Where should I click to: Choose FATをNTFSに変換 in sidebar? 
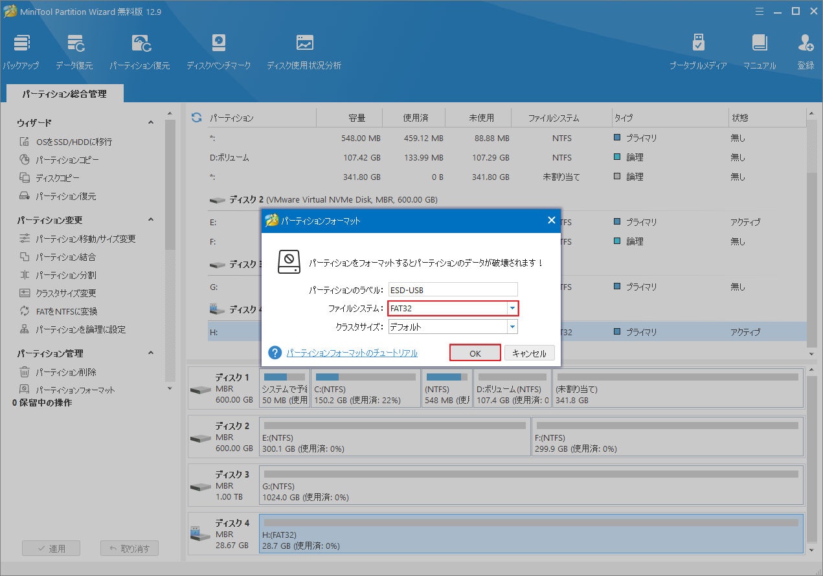[58, 311]
